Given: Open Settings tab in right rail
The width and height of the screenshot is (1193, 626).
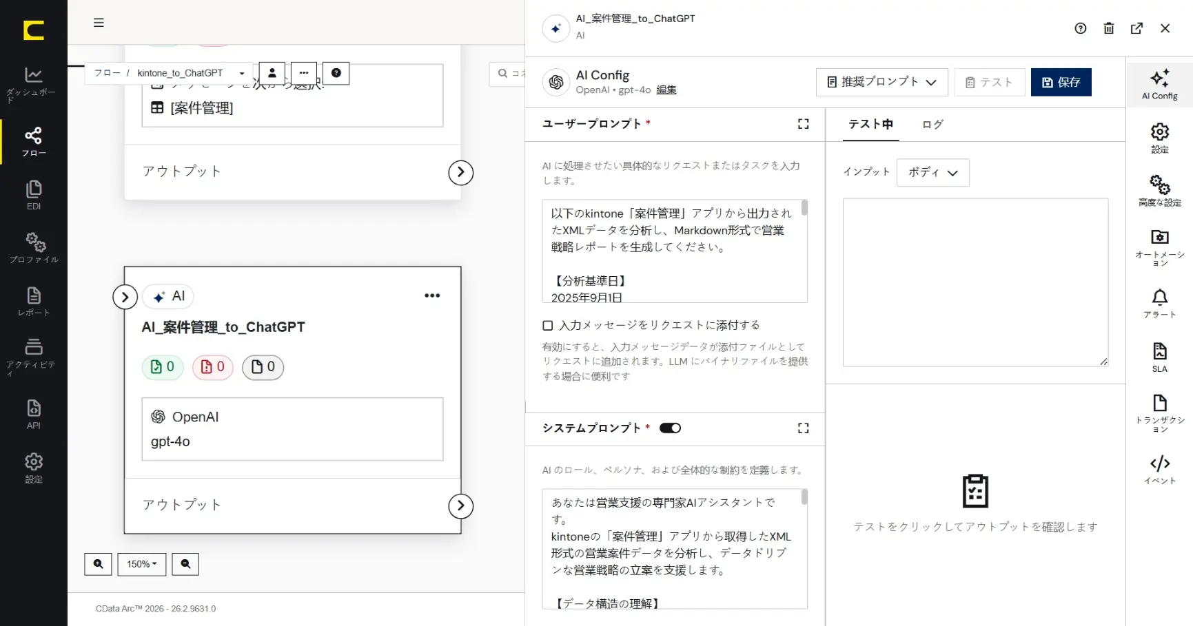Looking at the screenshot, I should tap(1160, 138).
